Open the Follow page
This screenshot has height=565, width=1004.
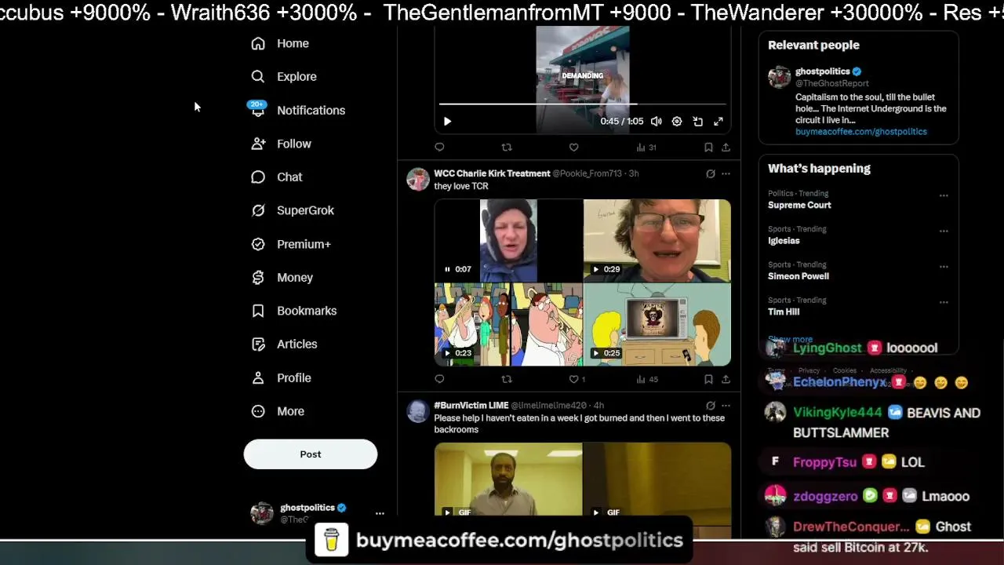click(281, 144)
